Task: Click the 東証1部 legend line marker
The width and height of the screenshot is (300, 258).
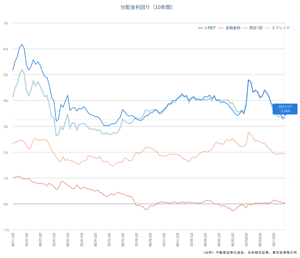Action: (x=245, y=27)
